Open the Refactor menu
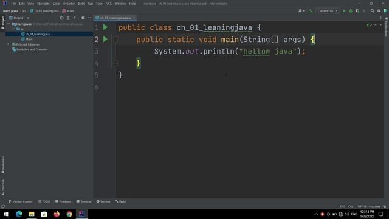The height and width of the screenshot is (219, 389). tap(69, 4)
